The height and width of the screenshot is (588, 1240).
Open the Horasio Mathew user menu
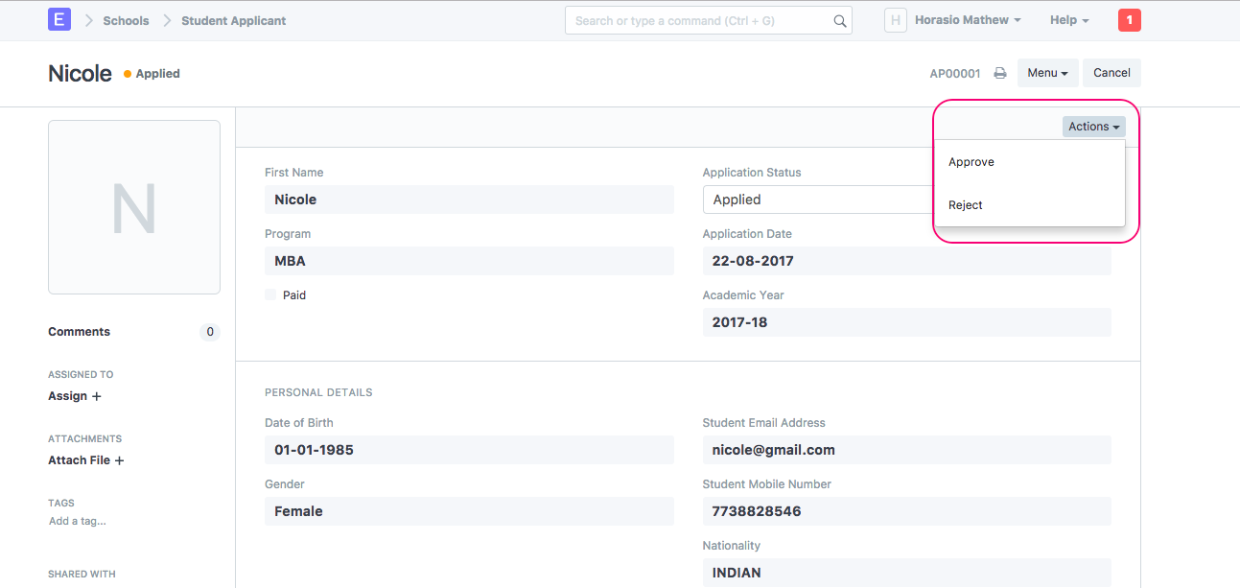pyautogui.click(x=967, y=20)
